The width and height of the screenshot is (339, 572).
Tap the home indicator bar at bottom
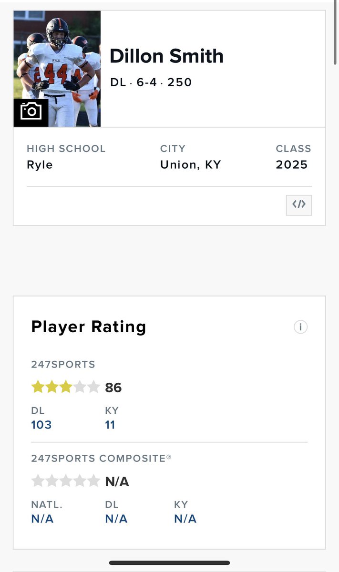(170, 562)
